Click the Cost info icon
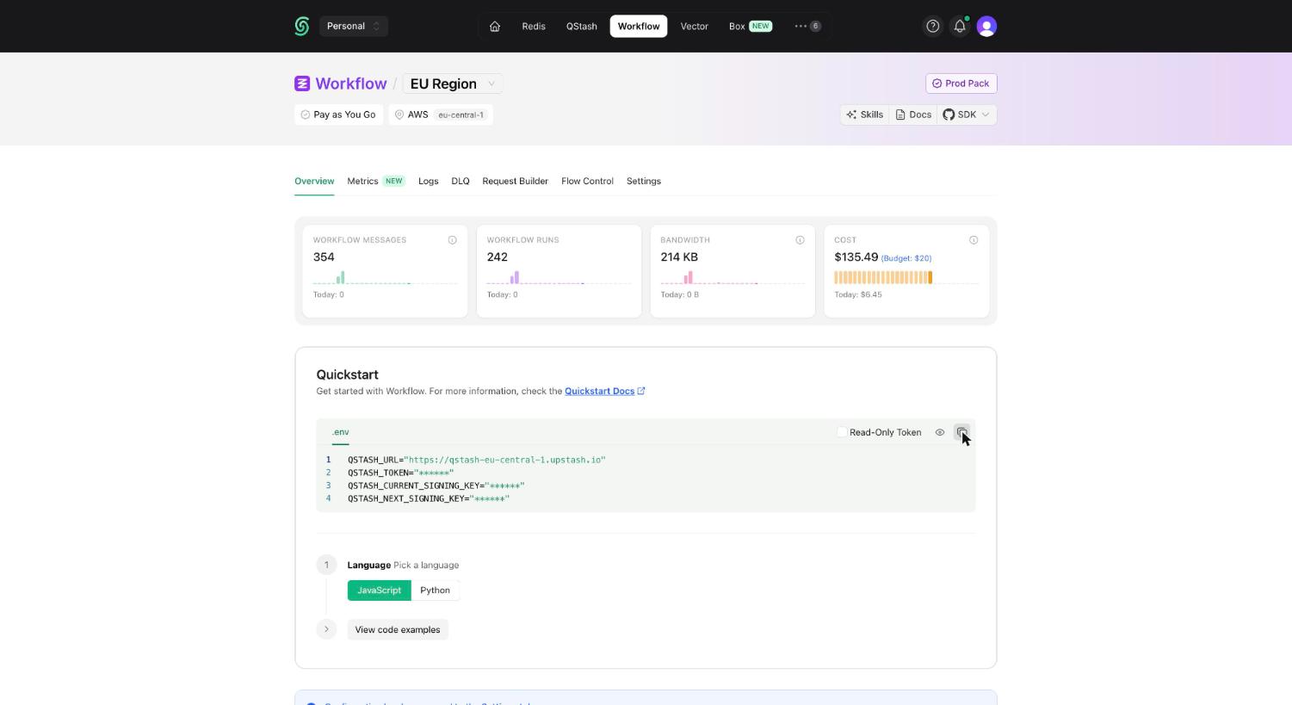Image resolution: width=1292 pixels, height=705 pixels. 974,240
